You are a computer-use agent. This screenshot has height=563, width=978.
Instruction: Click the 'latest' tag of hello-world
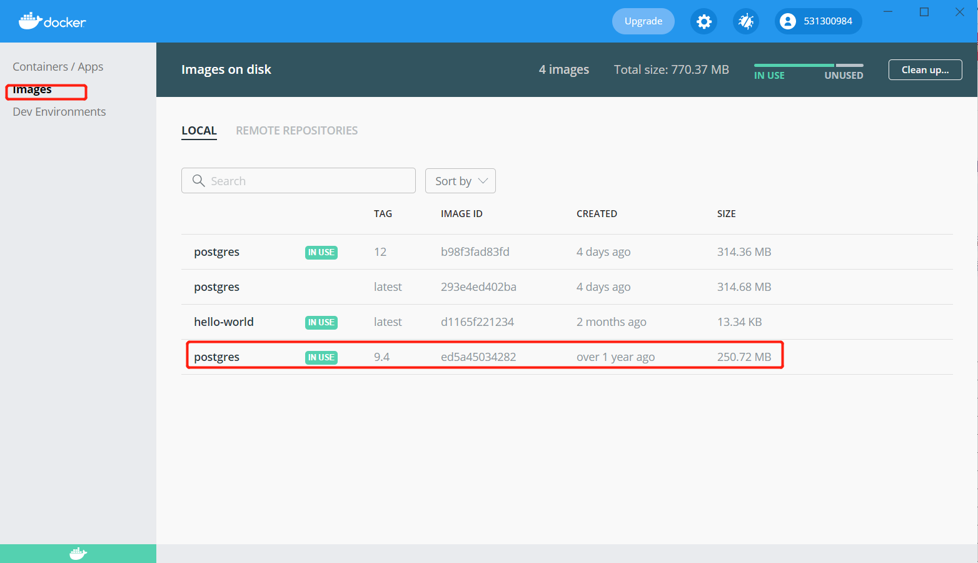(x=388, y=322)
